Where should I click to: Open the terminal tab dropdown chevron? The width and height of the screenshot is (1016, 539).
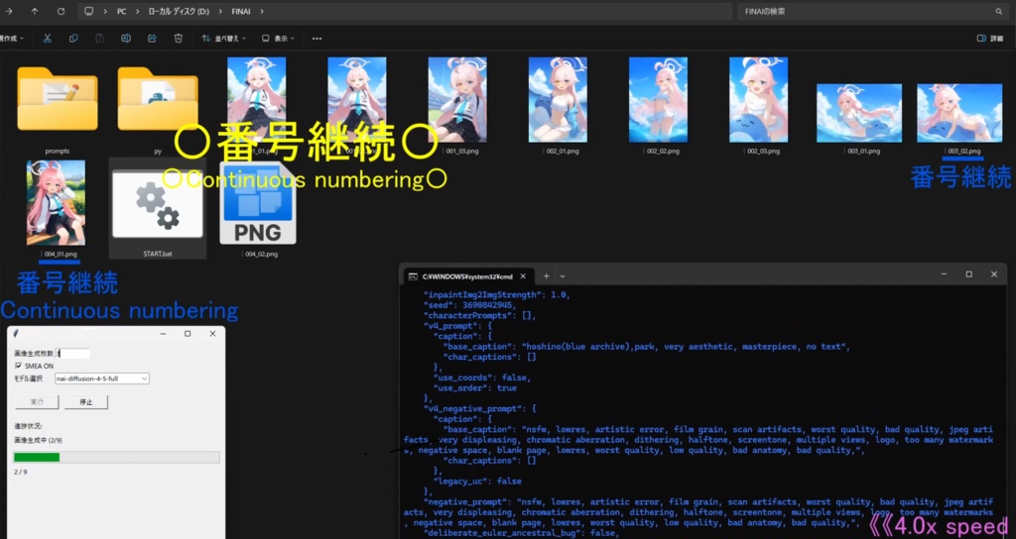pos(563,276)
